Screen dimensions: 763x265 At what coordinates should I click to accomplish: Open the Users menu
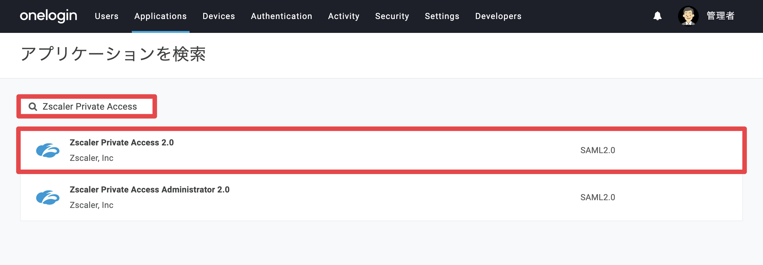(x=107, y=16)
